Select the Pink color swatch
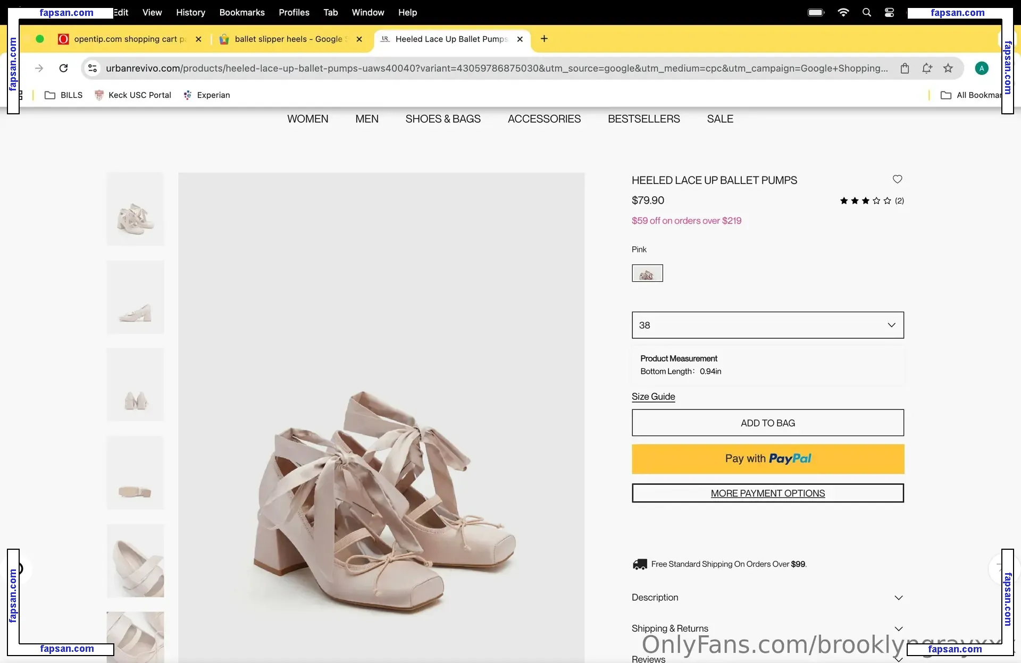This screenshot has width=1021, height=663. click(x=647, y=273)
